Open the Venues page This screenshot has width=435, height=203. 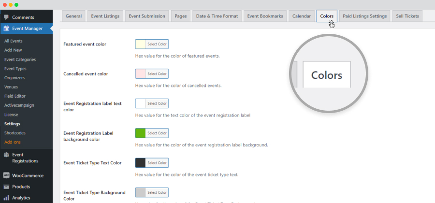coord(11,87)
